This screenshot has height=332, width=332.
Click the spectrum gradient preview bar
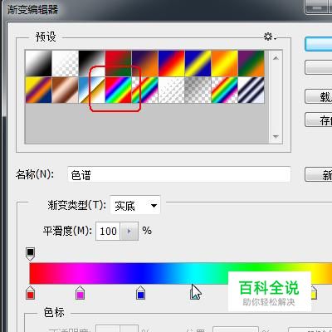pos(181,273)
